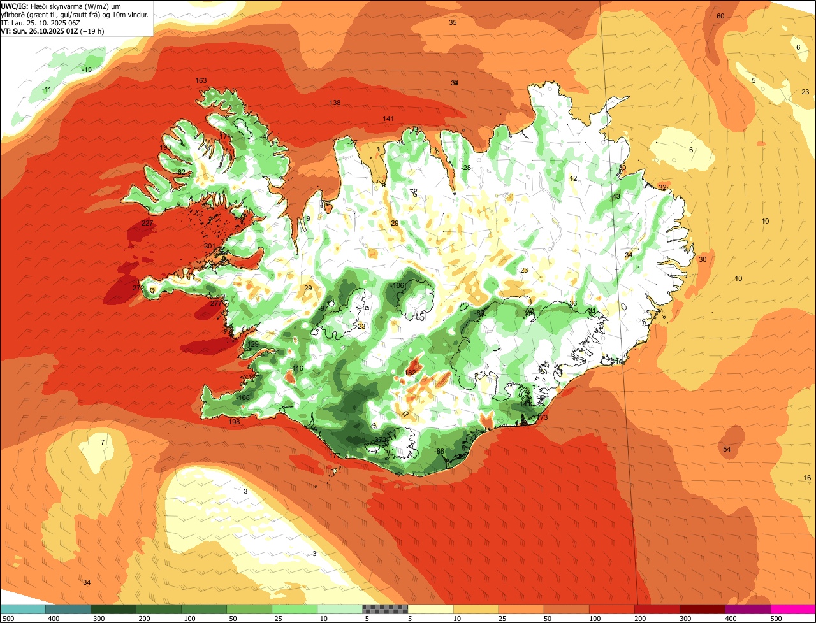Click the 'IT: Lau. 25. 10. 2025 06Z' line
Screen dimensions: 816x623
40,22
